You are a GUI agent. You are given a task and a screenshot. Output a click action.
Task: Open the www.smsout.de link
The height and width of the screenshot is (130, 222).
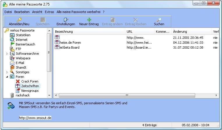coord(35,118)
